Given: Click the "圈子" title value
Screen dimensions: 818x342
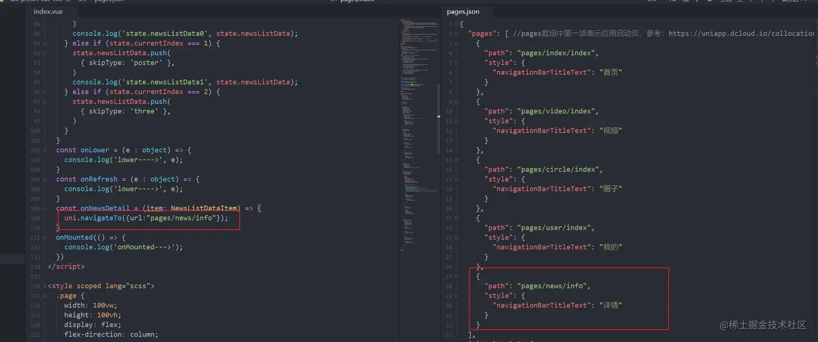Looking at the screenshot, I should (x=611, y=189).
